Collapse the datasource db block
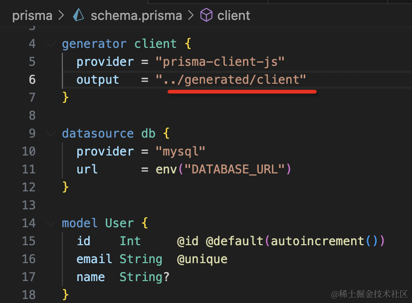The image size is (412, 303). 50,134
